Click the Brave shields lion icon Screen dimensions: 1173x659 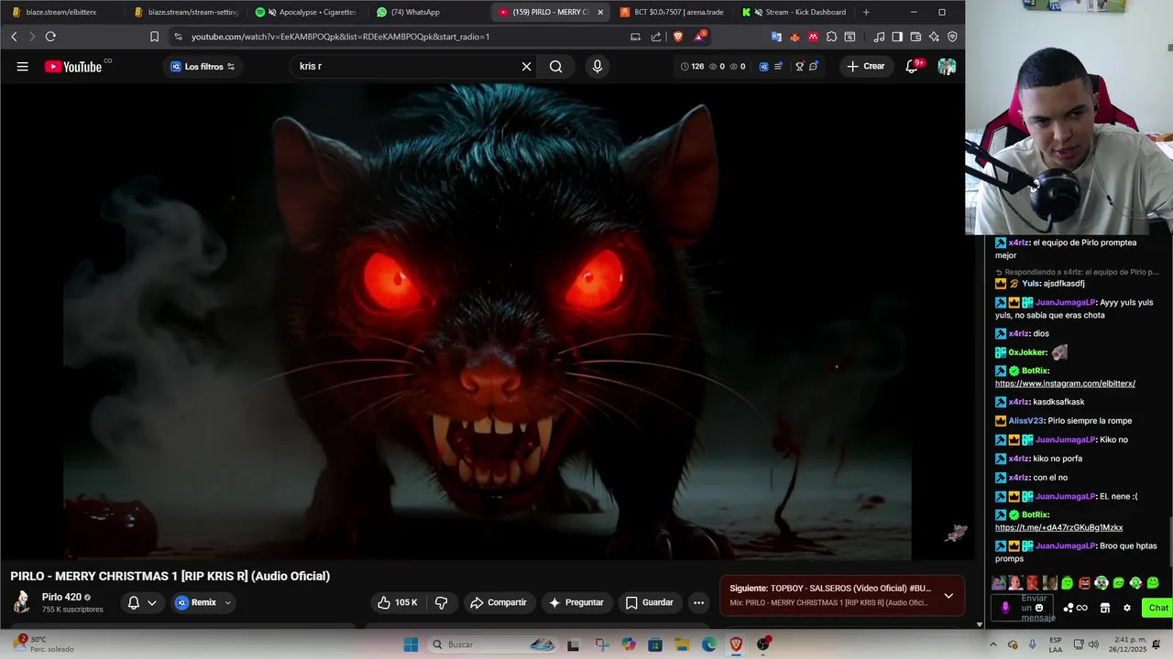tap(678, 37)
